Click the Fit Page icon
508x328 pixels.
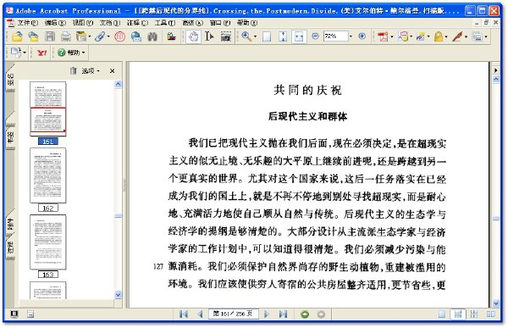283,36
